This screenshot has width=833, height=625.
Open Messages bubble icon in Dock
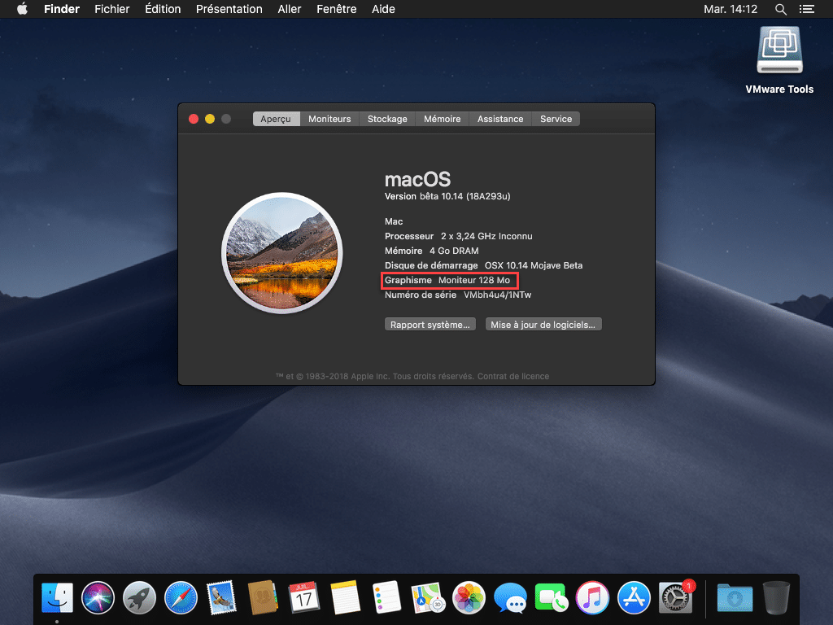pos(510,597)
